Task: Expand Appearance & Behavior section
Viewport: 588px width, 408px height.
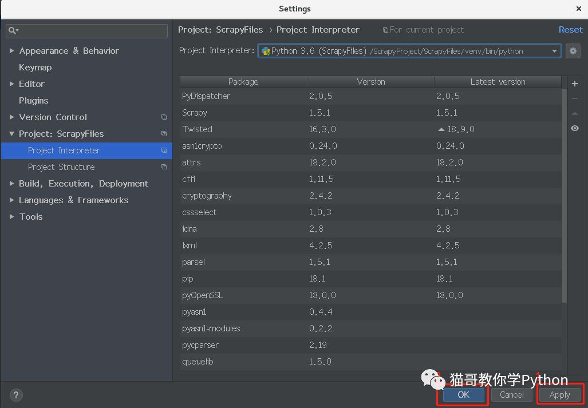Action: 11,50
